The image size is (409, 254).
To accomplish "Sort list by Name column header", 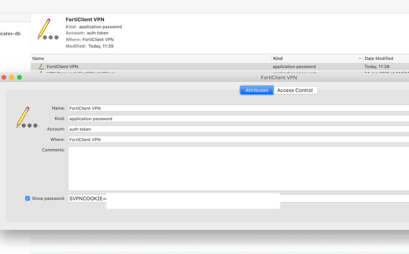I will [x=151, y=58].
